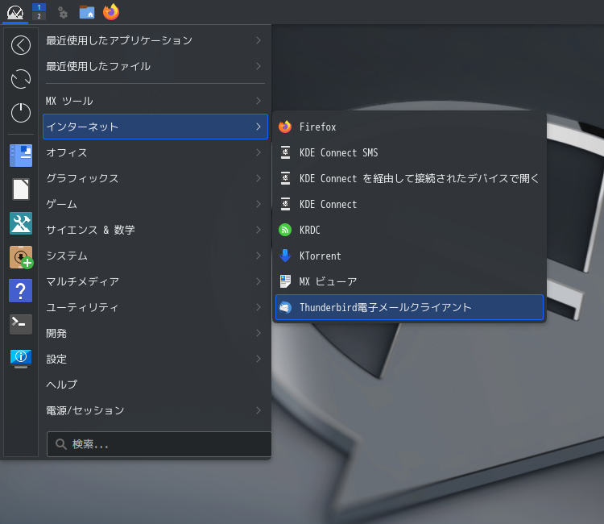Open the インターネット category
Viewport: 604px width, 524px height.
155,127
